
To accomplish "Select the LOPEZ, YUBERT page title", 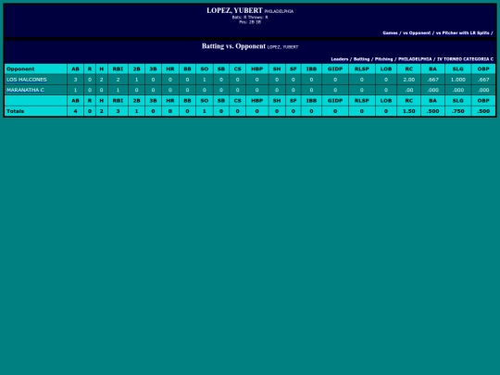I will point(234,10).
